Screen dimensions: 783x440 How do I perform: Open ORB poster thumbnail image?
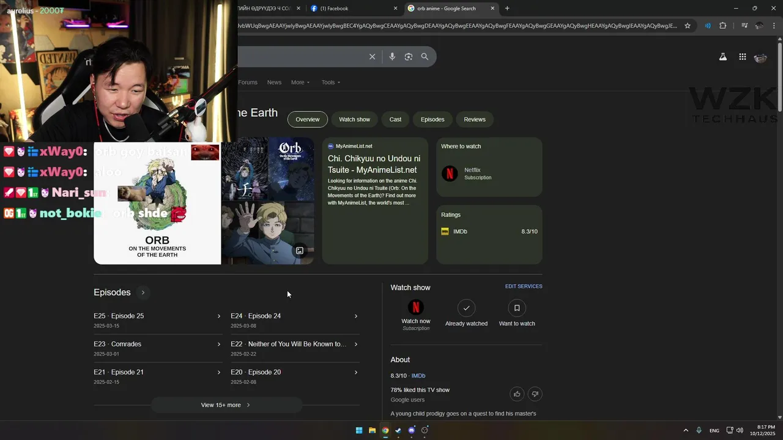tap(157, 204)
